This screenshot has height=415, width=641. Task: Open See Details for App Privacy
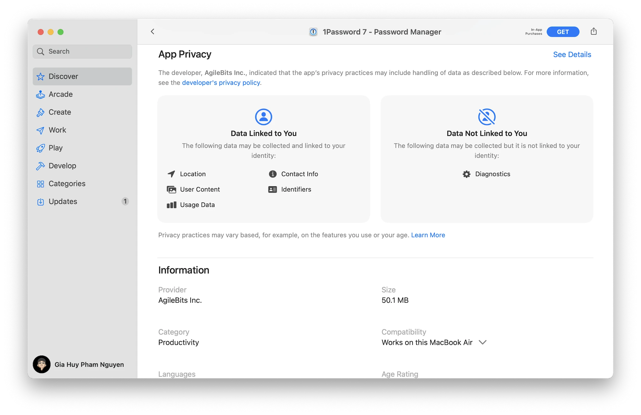click(x=572, y=54)
